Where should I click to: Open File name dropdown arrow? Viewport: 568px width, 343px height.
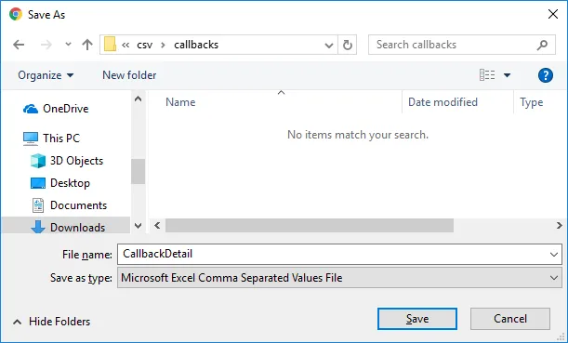pyautogui.click(x=554, y=255)
